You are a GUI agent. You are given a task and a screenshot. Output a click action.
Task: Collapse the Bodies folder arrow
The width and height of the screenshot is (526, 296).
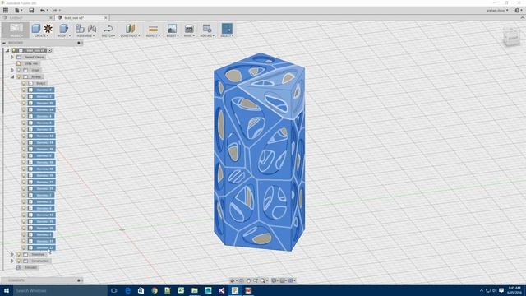(x=12, y=76)
